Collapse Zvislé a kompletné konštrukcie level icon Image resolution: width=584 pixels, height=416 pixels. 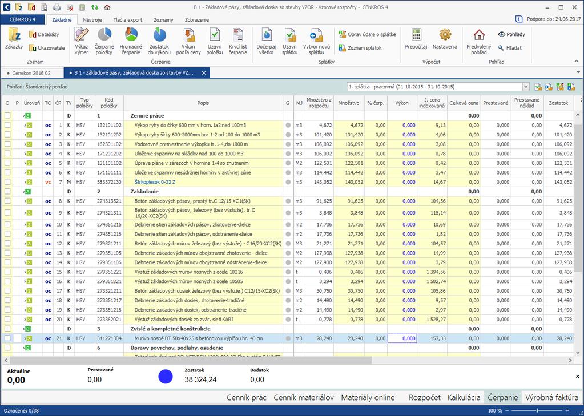pyautogui.click(x=27, y=329)
